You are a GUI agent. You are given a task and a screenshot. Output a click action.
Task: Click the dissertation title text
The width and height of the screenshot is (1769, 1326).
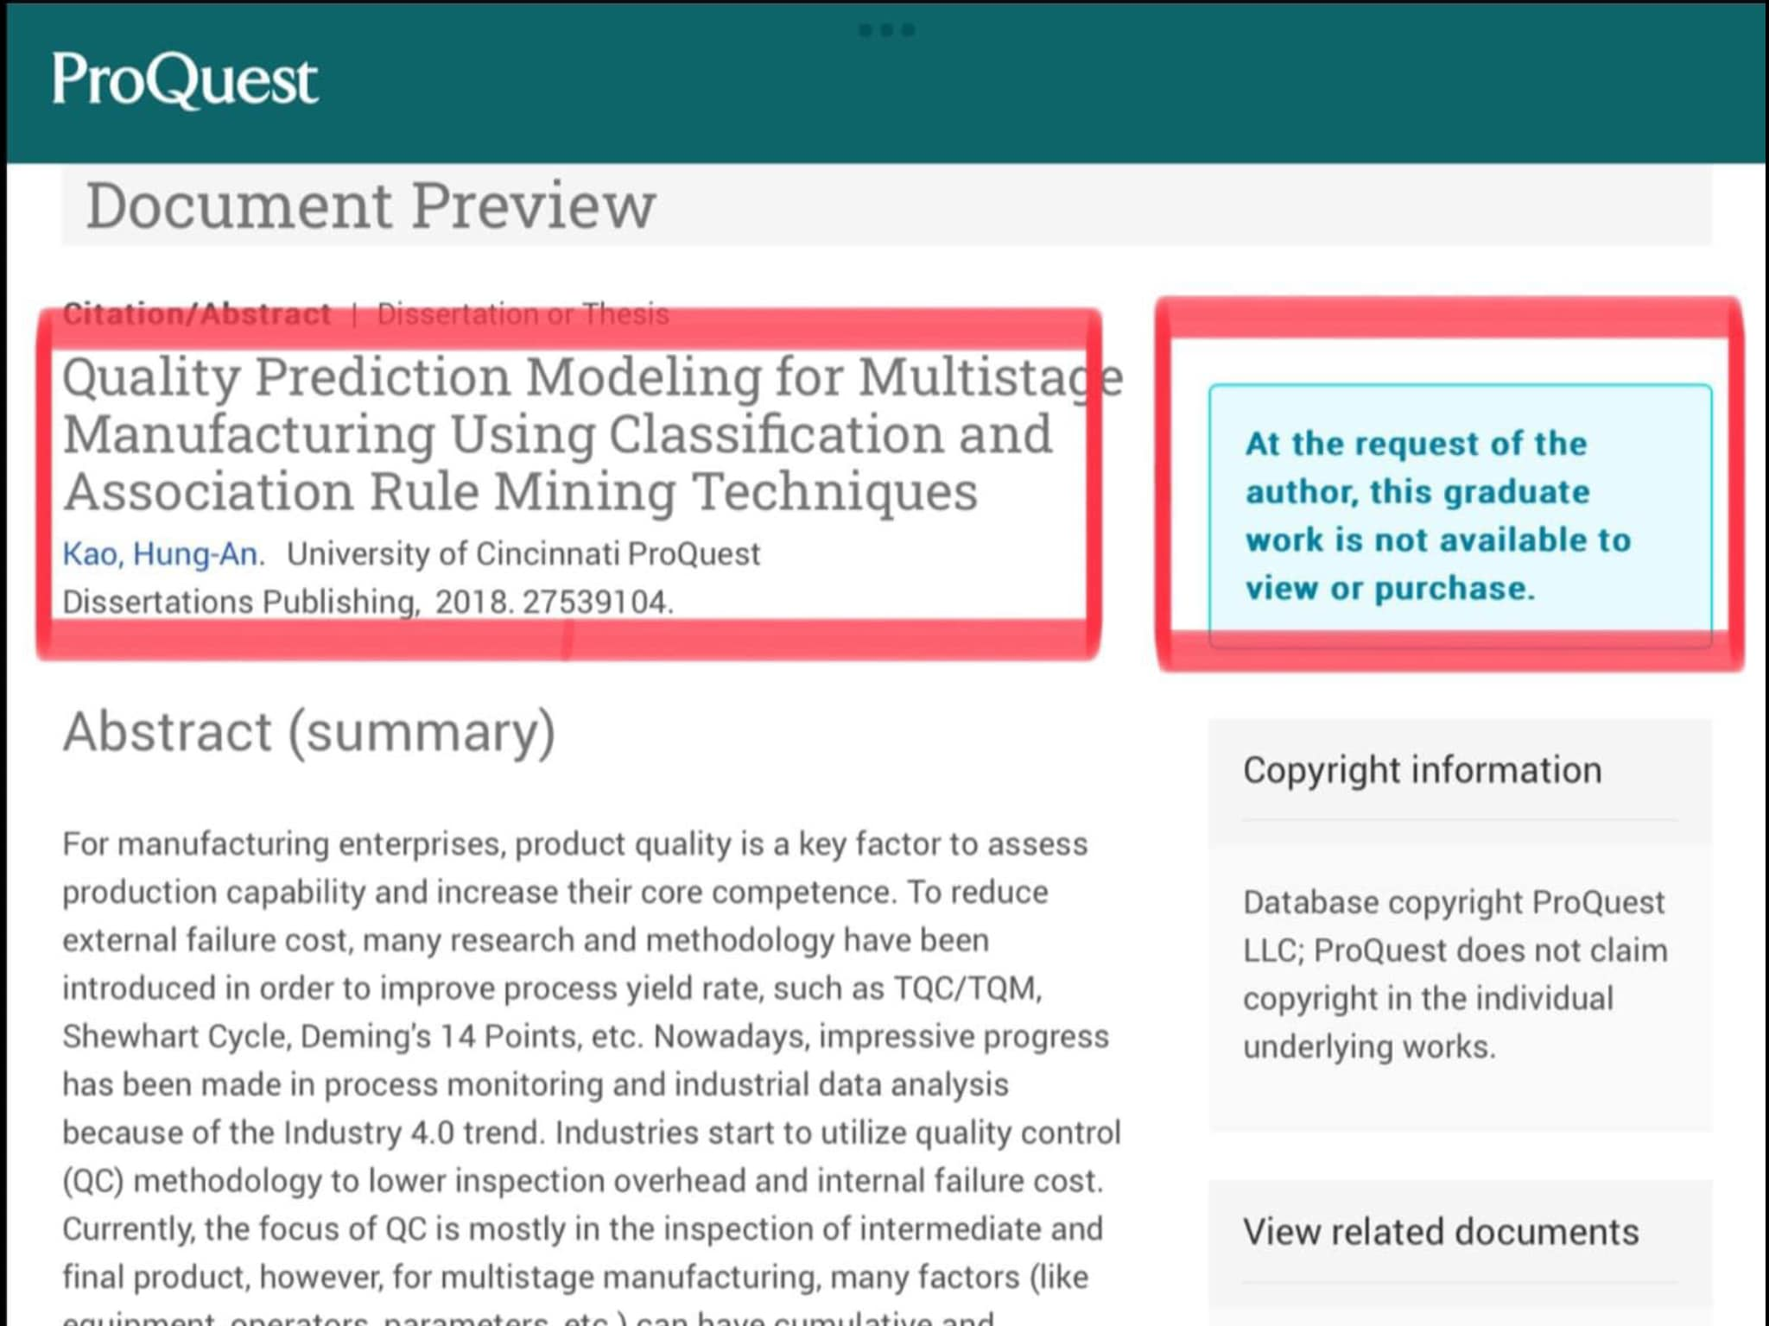coord(593,434)
